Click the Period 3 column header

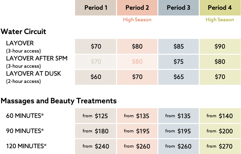coord(178,8)
